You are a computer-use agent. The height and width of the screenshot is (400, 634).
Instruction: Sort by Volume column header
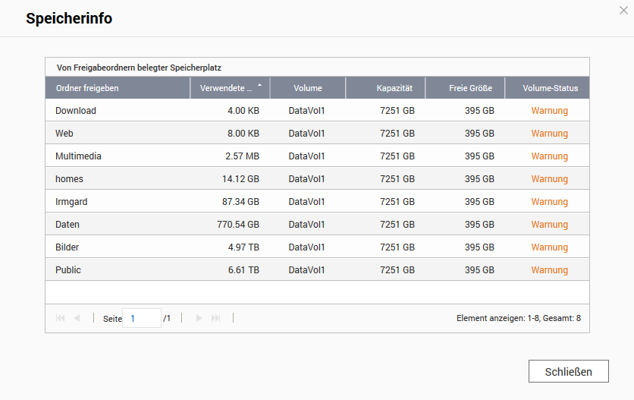click(x=308, y=88)
